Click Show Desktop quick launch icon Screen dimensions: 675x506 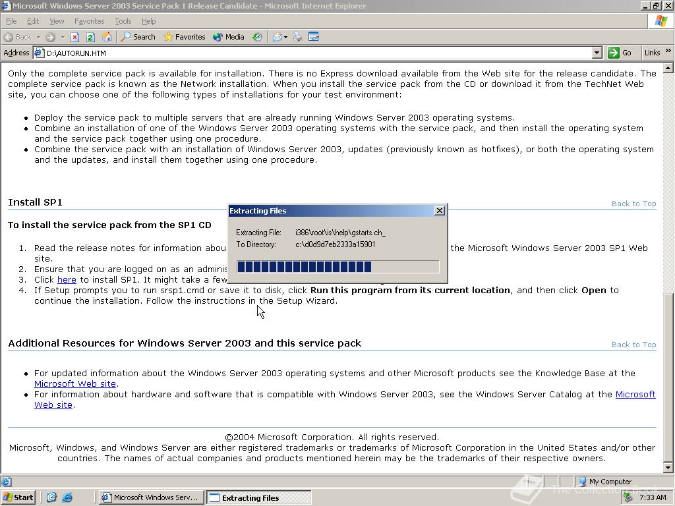tap(51, 497)
